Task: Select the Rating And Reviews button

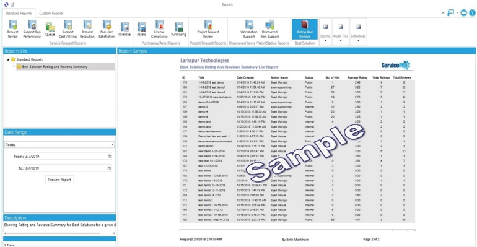Action: (305, 29)
